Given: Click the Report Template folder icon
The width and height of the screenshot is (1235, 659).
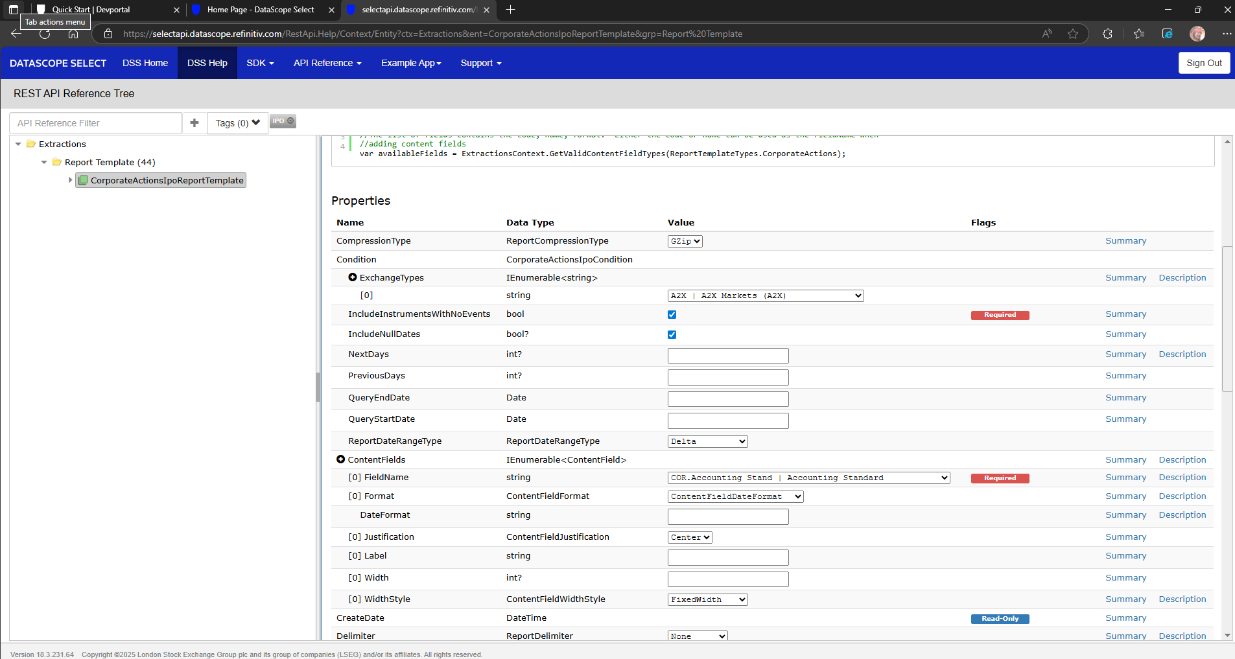Looking at the screenshot, I should (56, 162).
